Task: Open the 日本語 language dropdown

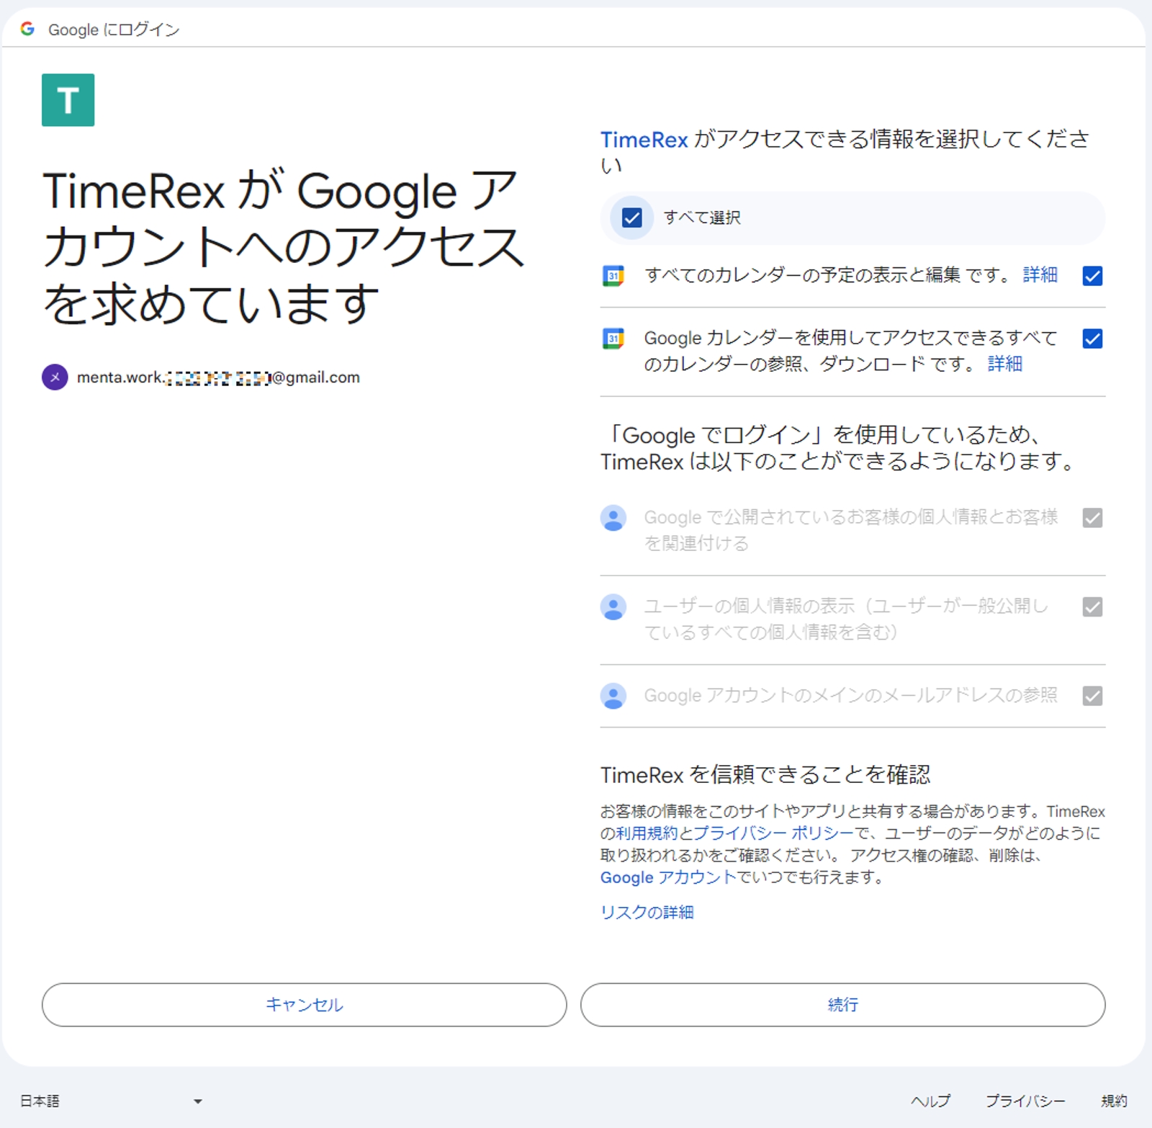Action: [x=111, y=1101]
